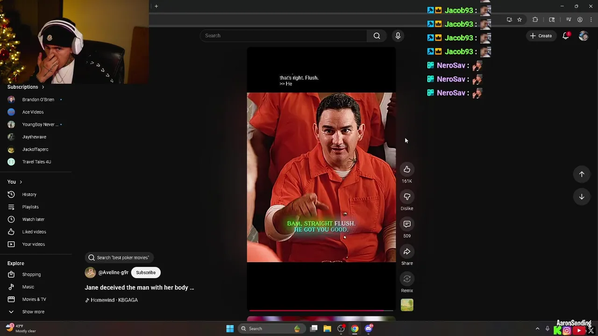Click Chrome media control music-note icon

[569, 20]
